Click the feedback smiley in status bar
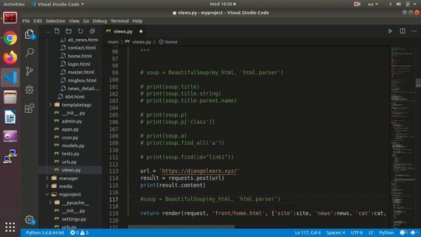This screenshot has width=421, height=237. pos(403,232)
